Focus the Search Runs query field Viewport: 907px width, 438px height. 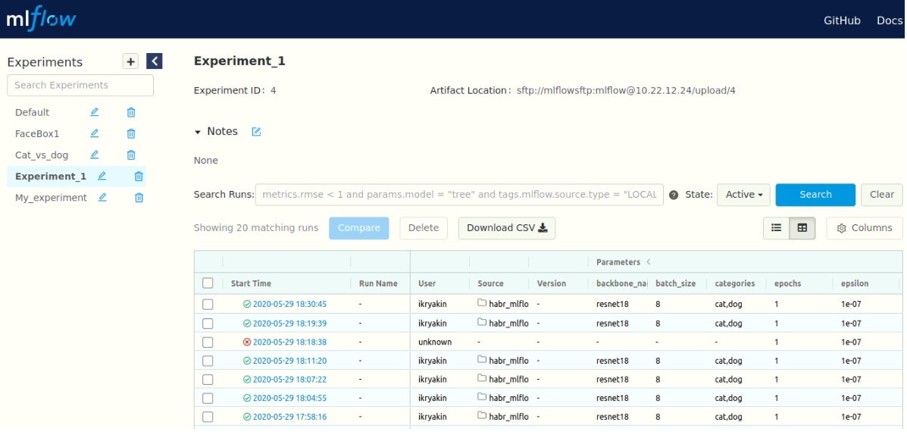point(459,195)
